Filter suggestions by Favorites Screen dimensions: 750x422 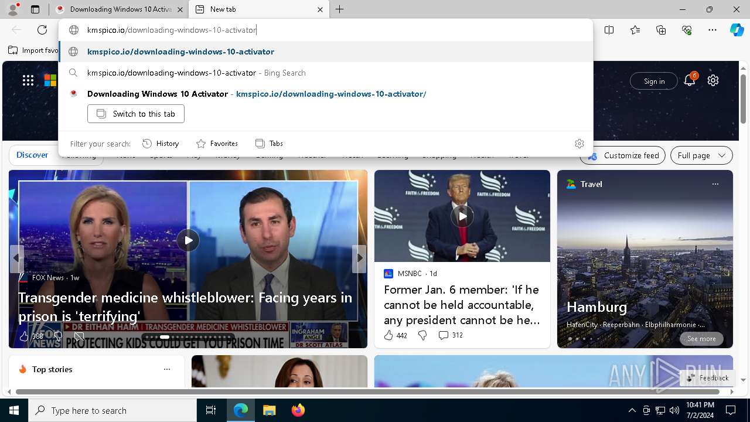(x=217, y=144)
